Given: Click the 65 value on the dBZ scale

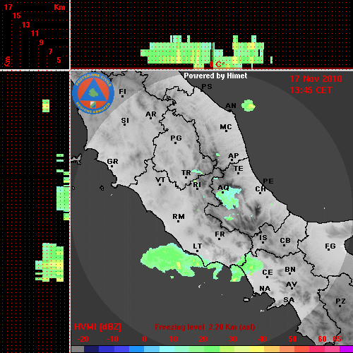Looking at the screenshot, I should click(337, 339).
